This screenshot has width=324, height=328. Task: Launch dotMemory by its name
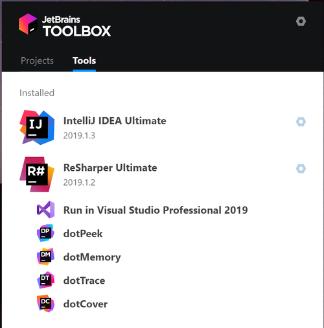tap(92, 257)
